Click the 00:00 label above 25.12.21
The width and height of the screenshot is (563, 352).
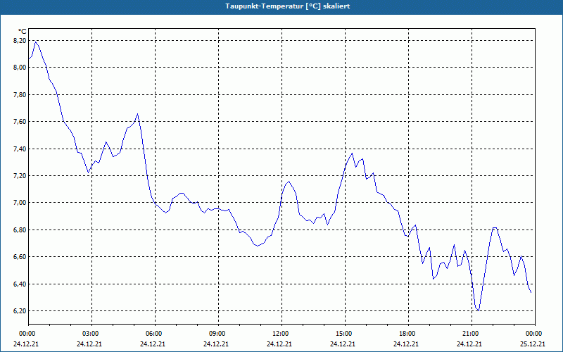coord(535,334)
